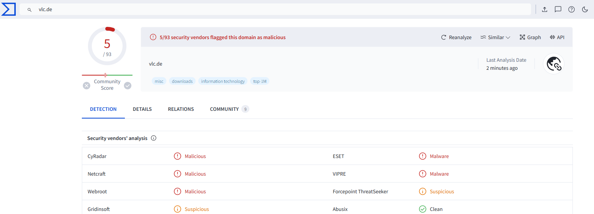
Task: Switch to the Details tab
Action: click(x=142, y=109)
